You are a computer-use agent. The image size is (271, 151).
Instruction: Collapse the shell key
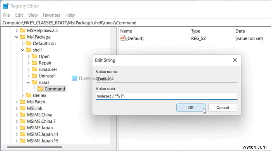(x=22, y=50)
